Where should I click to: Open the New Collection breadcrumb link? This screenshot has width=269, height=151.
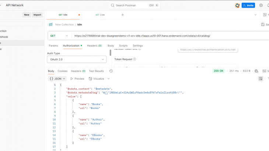(x=64, y=25)
